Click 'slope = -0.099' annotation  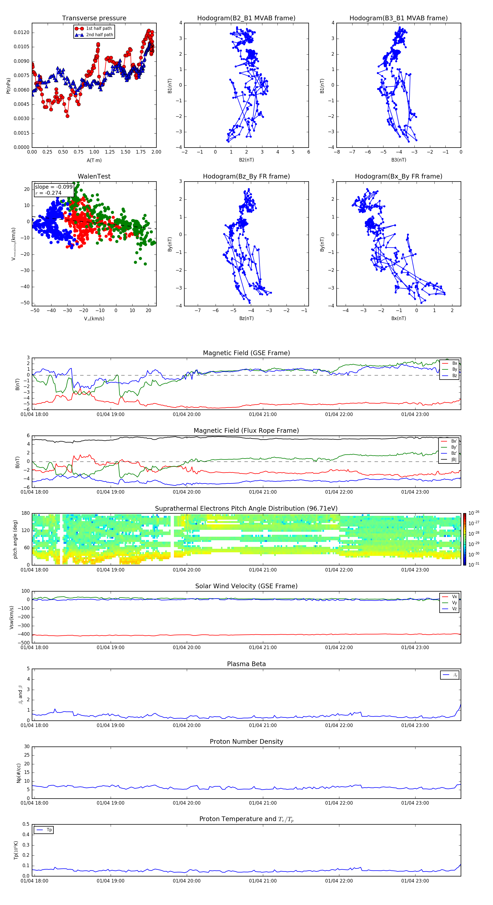[x=54, y=187]
